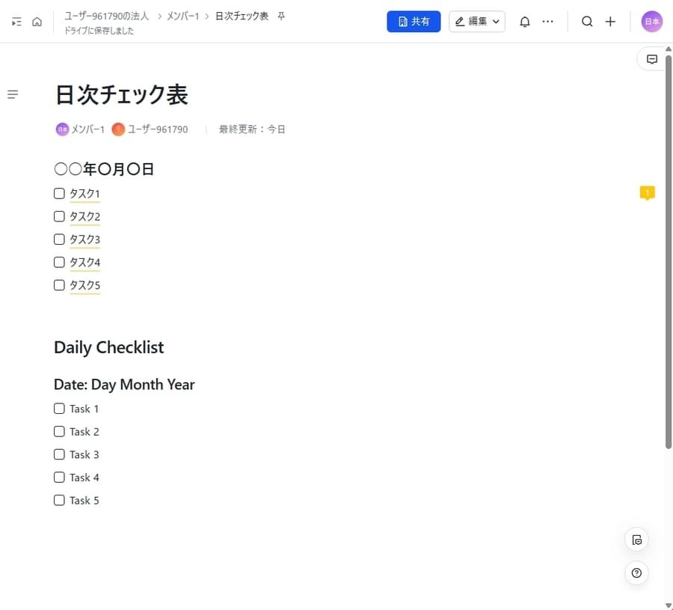Viewport: 673px width, 610px height.
Task: Open the タスク2 link
Action: pyautogui.click(x=84, y=216)
